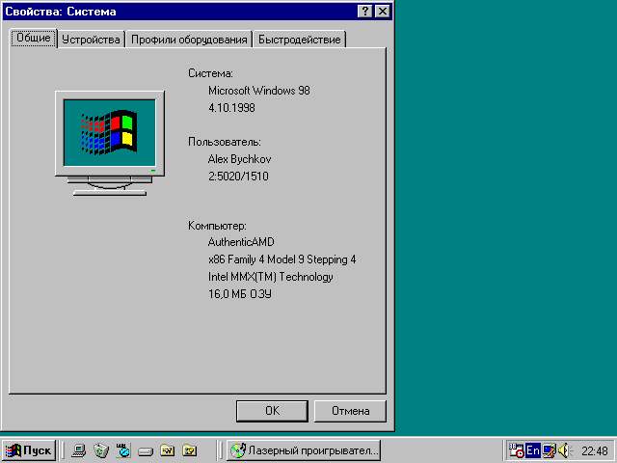Switch to the Устройства tab
617x463 pixels.
pos(91,40)
